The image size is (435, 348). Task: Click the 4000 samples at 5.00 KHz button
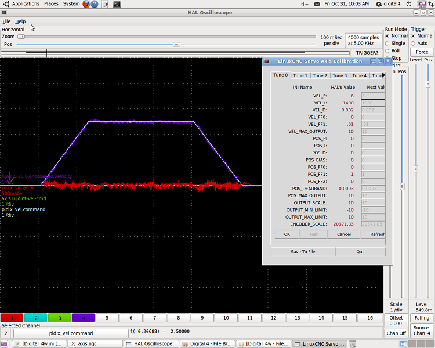click(363, 40)
